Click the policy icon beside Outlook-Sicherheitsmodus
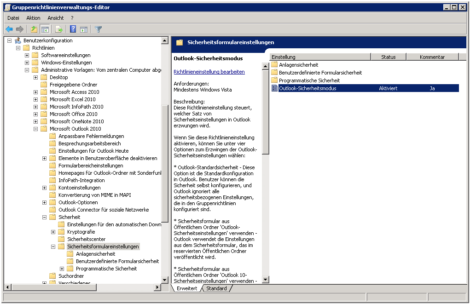 pos(274,88)
